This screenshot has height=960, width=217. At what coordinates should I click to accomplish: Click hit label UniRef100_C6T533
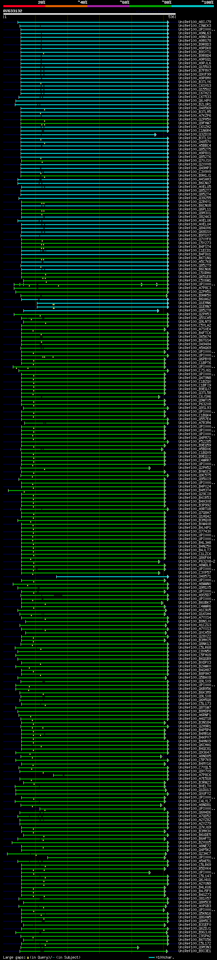click(x=194, y=97)
